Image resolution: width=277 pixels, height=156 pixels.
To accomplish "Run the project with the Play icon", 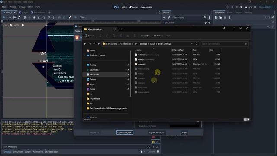I will [227, 7].
